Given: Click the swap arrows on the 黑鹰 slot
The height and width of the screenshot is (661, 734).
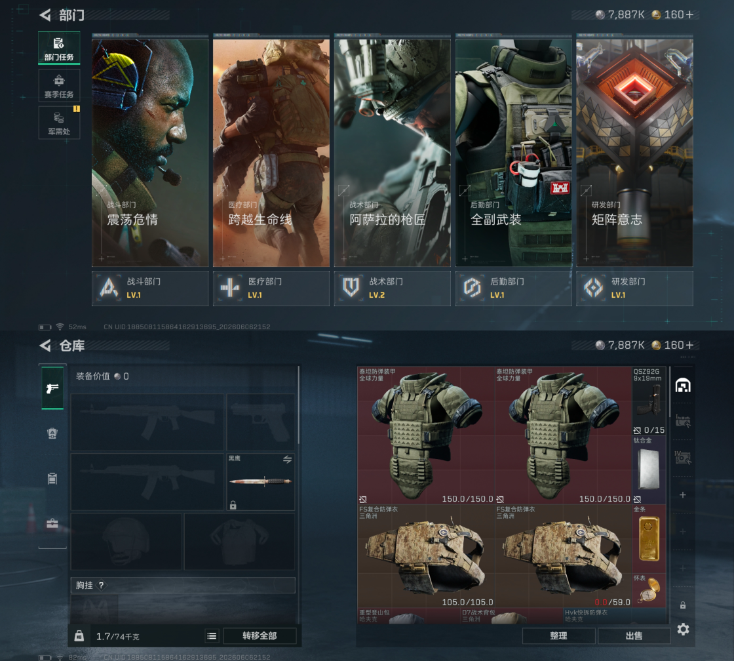Looking at the screenshot, I should (x=288, y=460).
